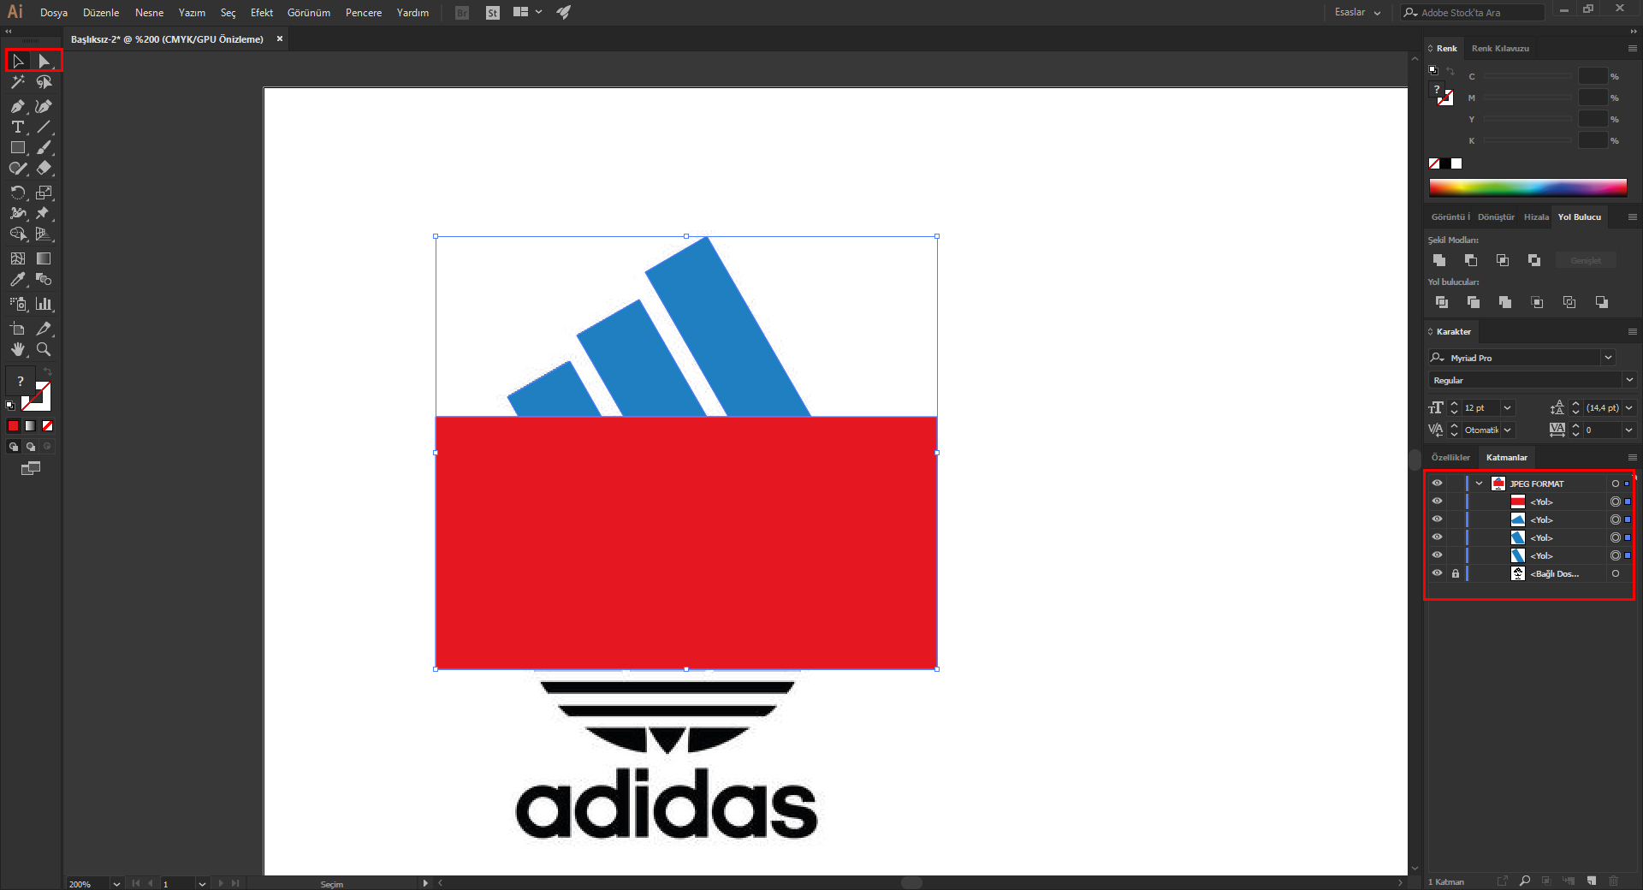This screenshot has width=1643, height=890.
Task: Pick the Eyedropper tool
Action: click(17, 280)
